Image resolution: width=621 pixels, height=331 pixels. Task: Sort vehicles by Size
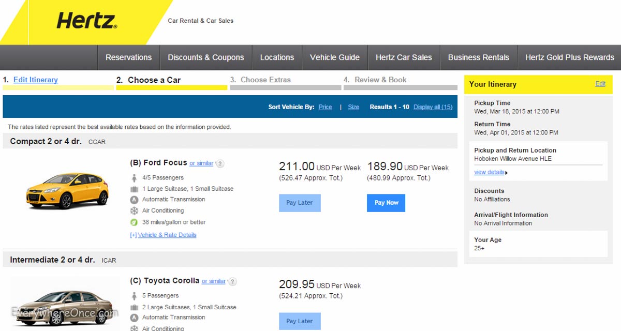[x=353, y=107]
